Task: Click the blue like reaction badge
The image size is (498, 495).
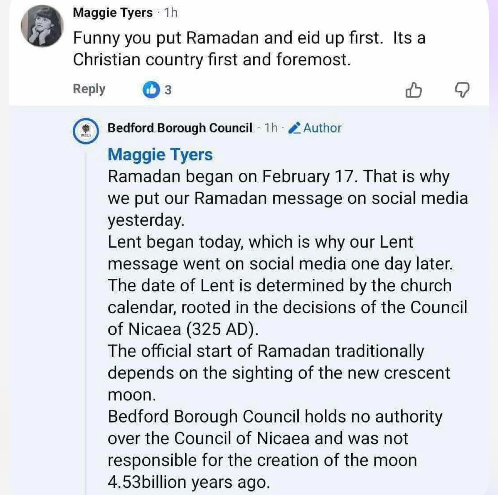Action: (151, 90)
